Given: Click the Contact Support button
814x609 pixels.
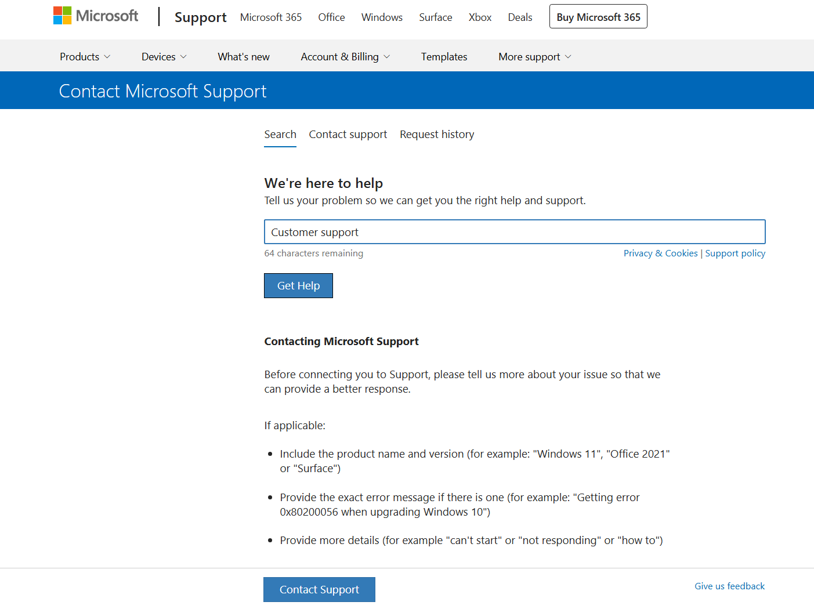Looking at the screenshot, I should click(319, 589).
